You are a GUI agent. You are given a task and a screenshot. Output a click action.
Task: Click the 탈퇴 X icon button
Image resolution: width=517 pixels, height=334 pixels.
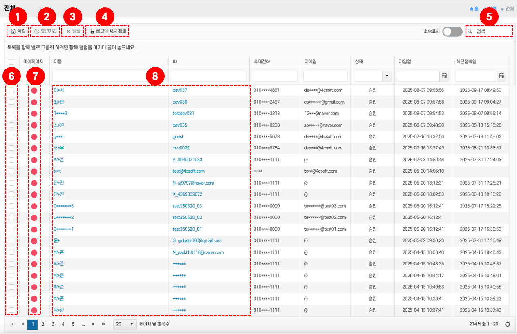[x=68, y=31]
